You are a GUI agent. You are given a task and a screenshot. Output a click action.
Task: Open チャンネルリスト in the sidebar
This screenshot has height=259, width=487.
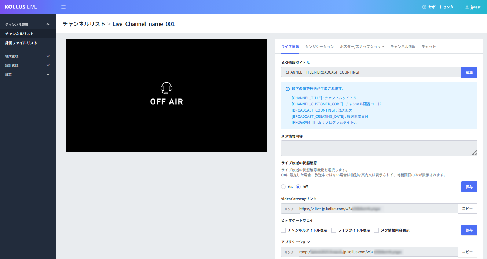pyautogui.click(x=28, y=34)
